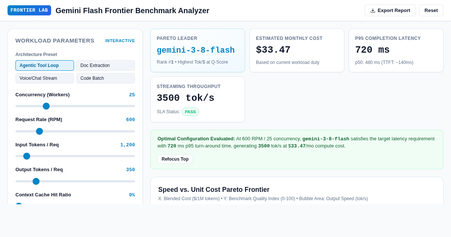Adjust the Input Tokens / Req slider
Viewport: 451px width, 237px height.
(x=75, y=156)
